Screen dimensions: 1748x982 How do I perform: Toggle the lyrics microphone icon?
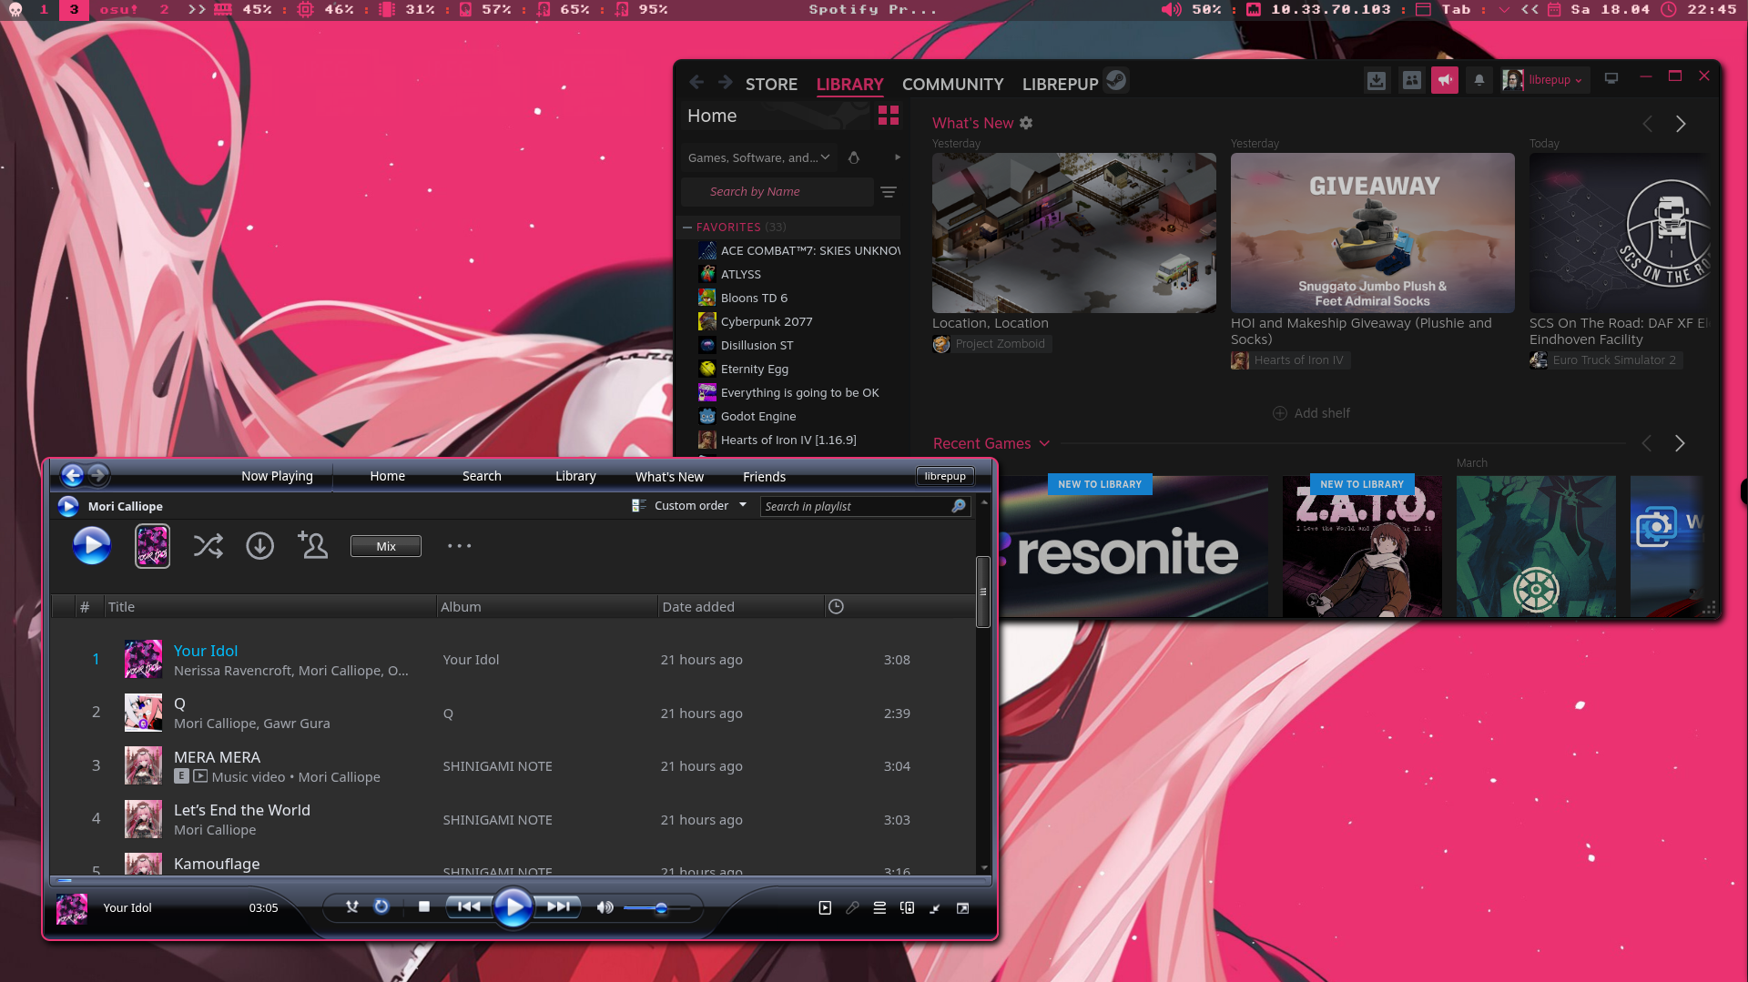click(852, 907)
